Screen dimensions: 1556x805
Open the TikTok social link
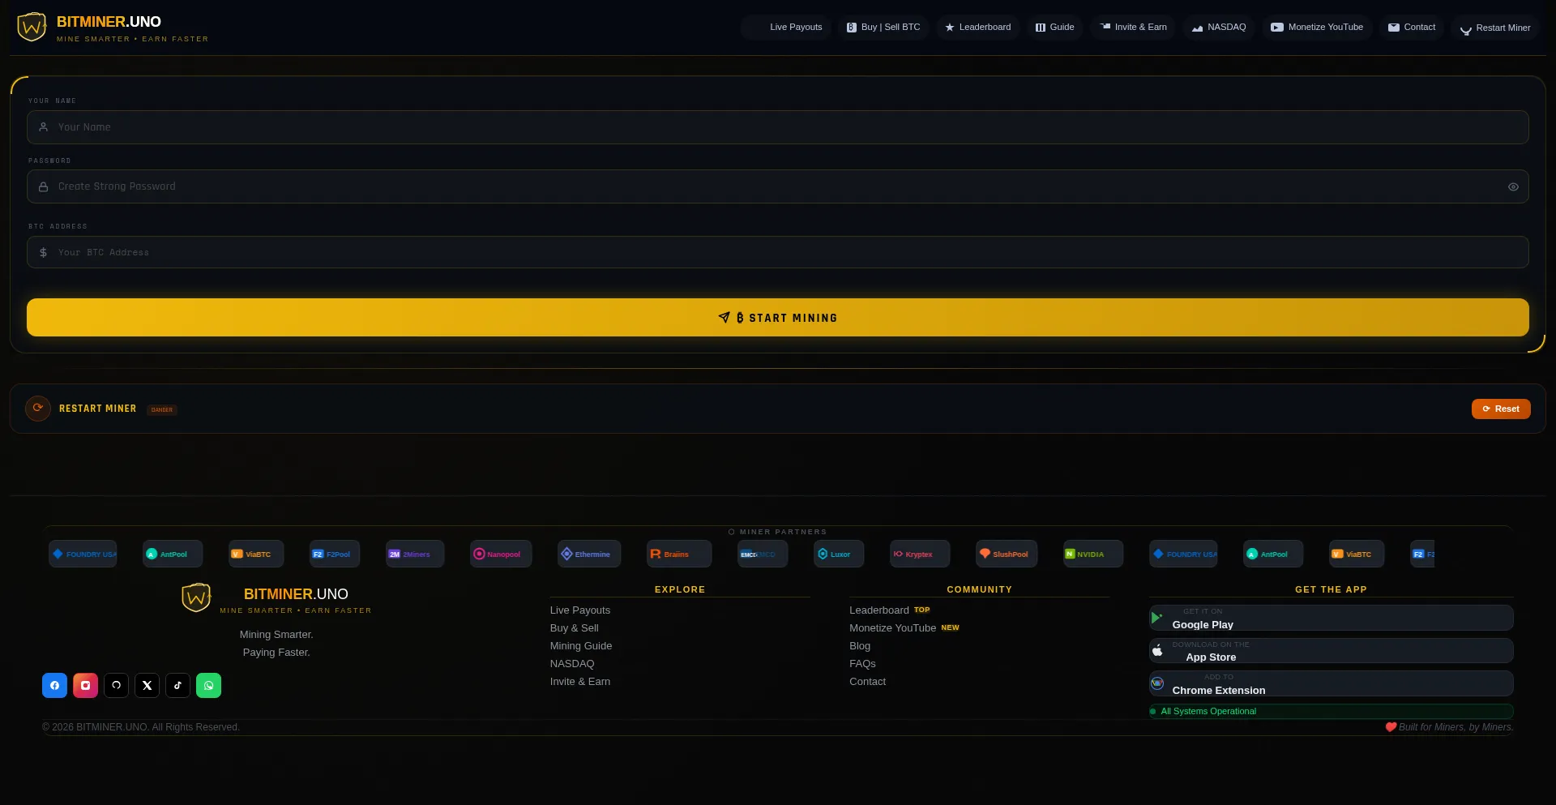click(177, 686)
